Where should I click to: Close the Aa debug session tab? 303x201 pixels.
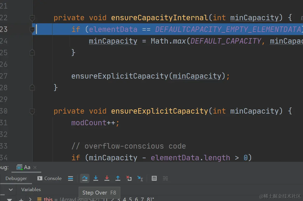coord(35,168)
